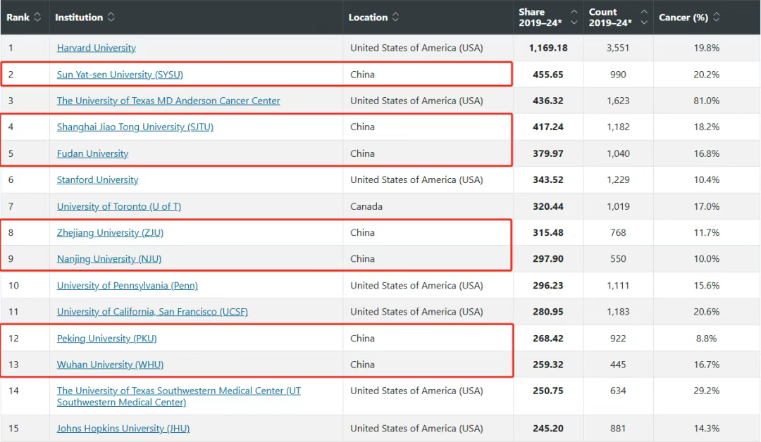Select Shanghai Jiao Tong share value 417.24

[x=548, y=127]
